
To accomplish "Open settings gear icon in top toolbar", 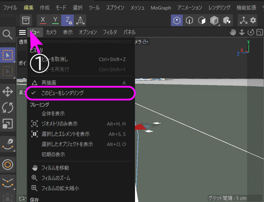I will (253, 20).
